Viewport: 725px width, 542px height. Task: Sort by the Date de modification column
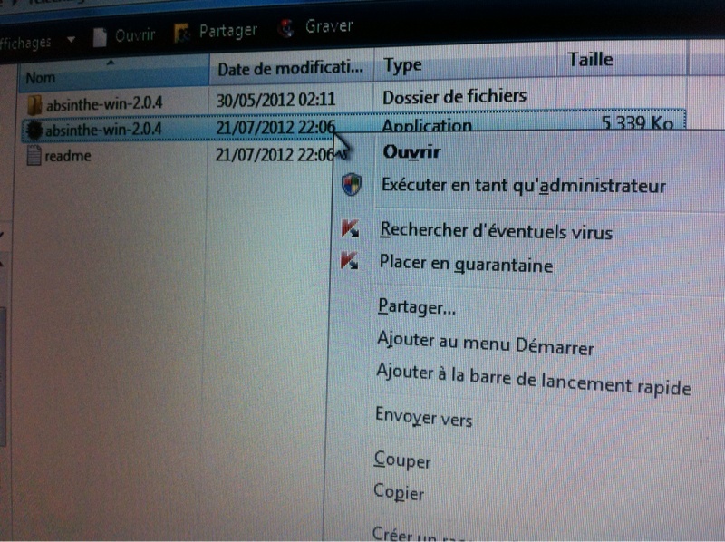tap(290, 67)
